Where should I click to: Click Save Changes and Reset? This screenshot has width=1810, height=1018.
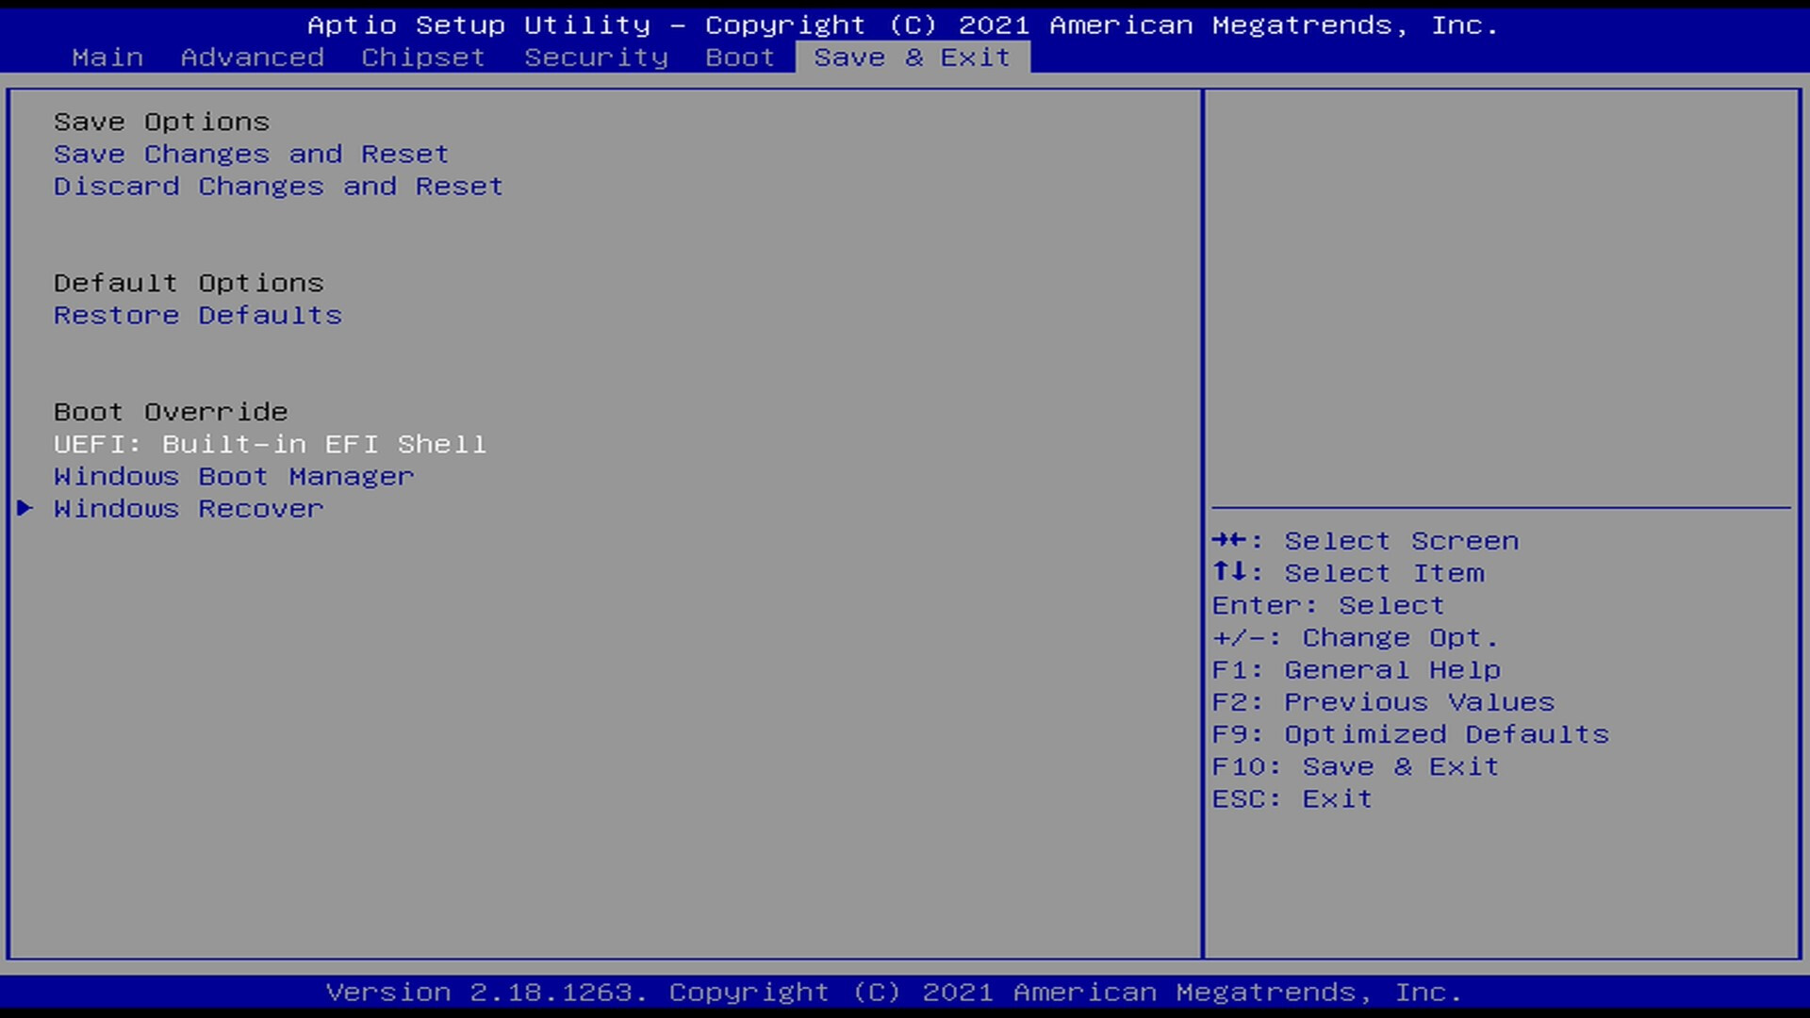pos(251,153)
